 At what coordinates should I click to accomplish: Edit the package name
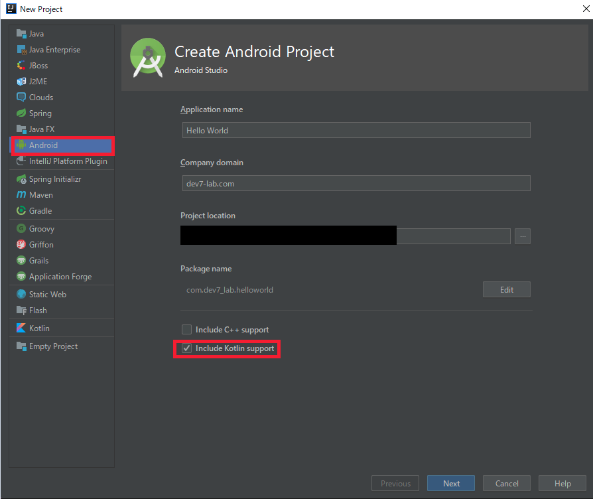click(x=506, y=289)
